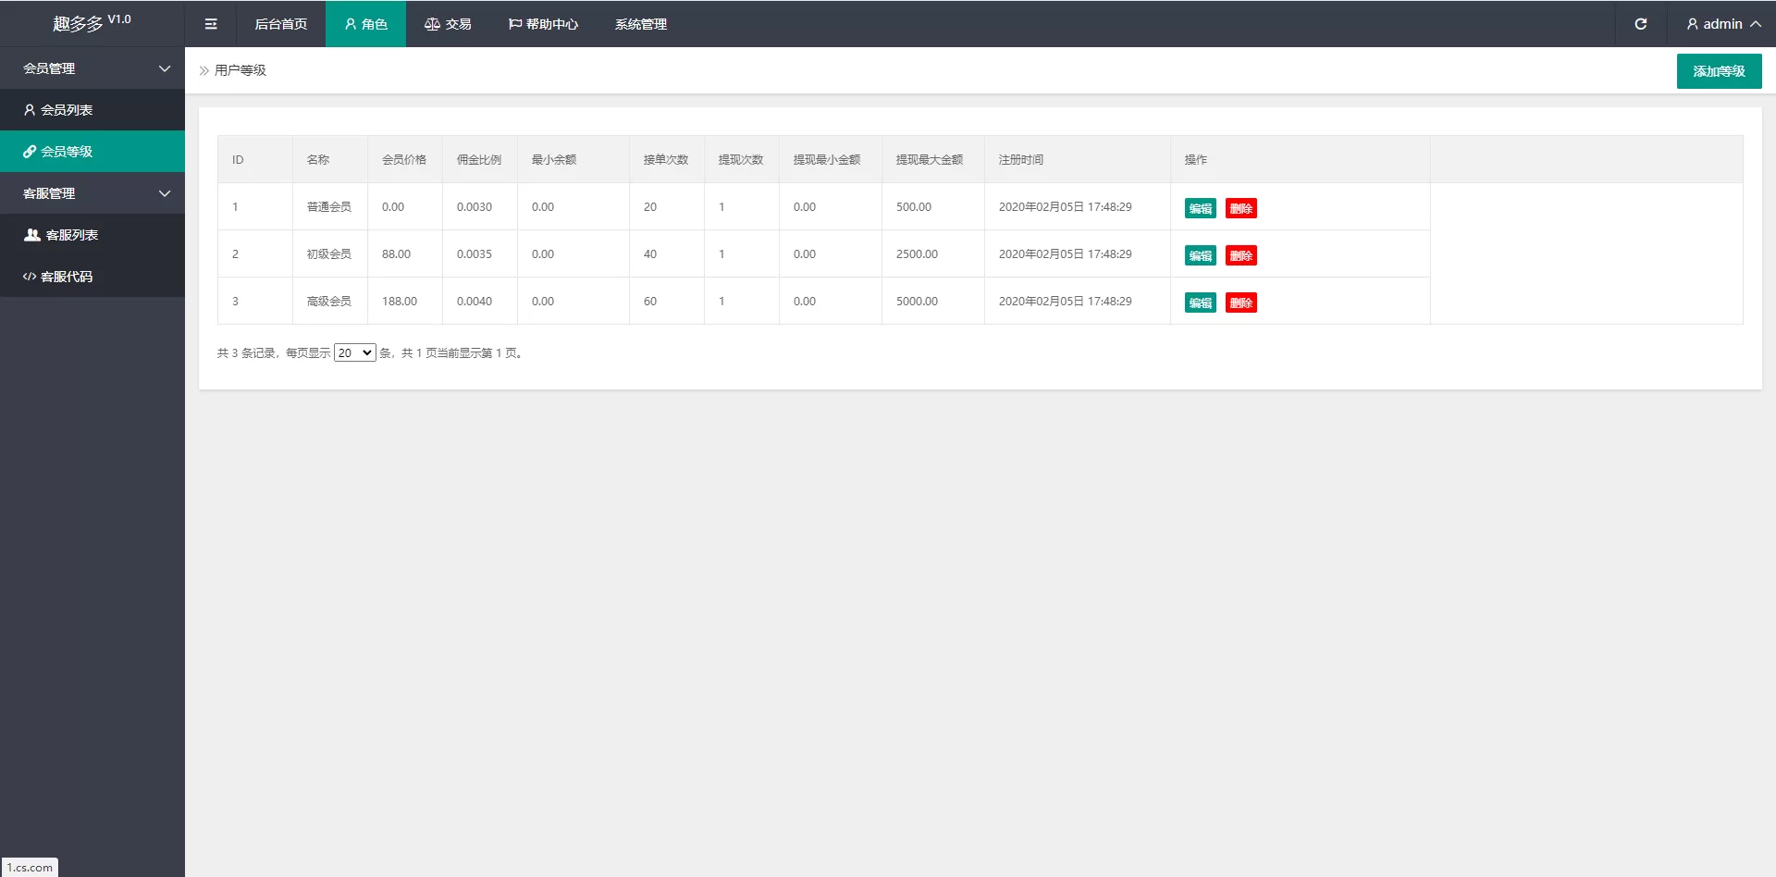The image size is (1776, 877).
Task: Delete the 初级会员 level row
Action: tap(1240, 256)
